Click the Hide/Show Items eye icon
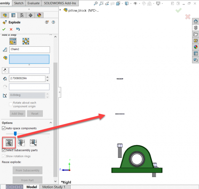This screenshot has width=199, height=189. (135, 3)
